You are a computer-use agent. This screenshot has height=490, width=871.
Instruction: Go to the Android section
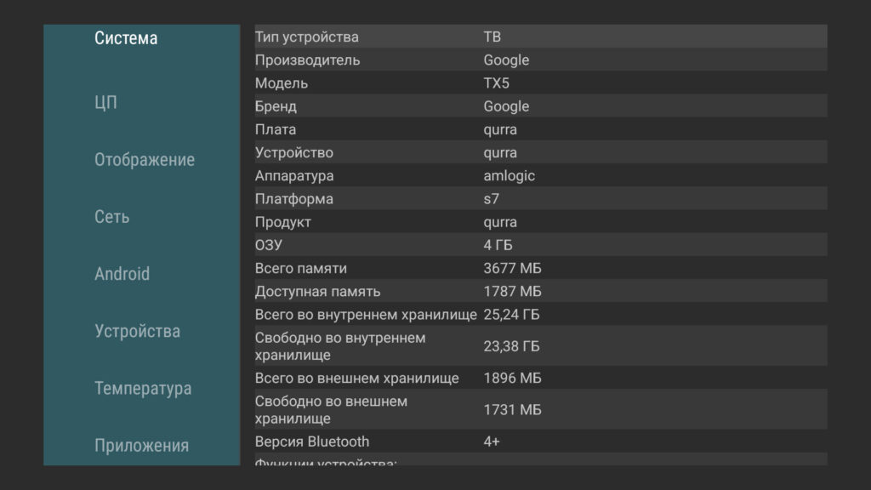point(122,274)
